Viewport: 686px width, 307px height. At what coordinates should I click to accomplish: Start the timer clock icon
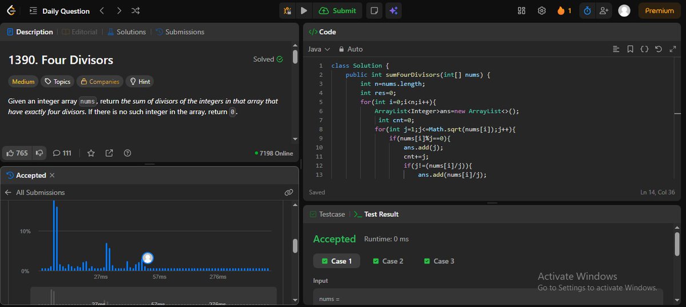coord(587,10)
